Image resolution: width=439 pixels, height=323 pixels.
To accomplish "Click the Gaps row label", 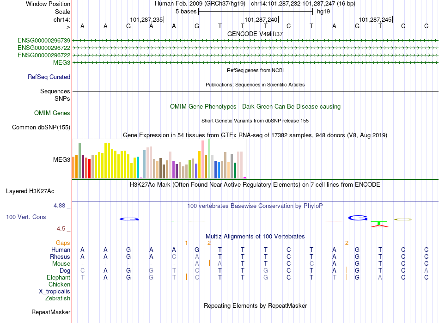I will [63, 243].
